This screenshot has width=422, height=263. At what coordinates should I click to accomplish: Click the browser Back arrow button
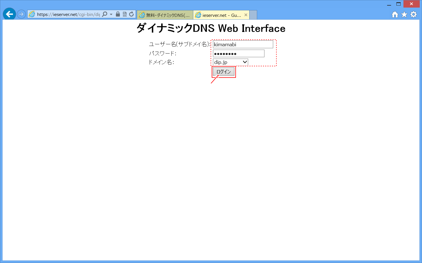[9, 14]
